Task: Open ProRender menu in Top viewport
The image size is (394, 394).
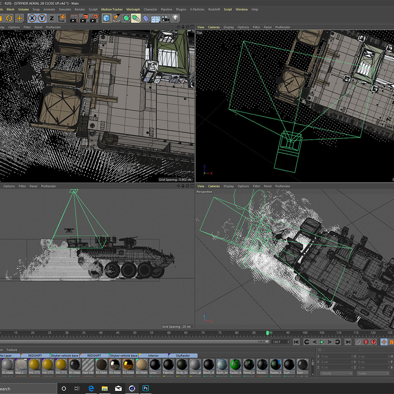Action: (x=282, y=27)
